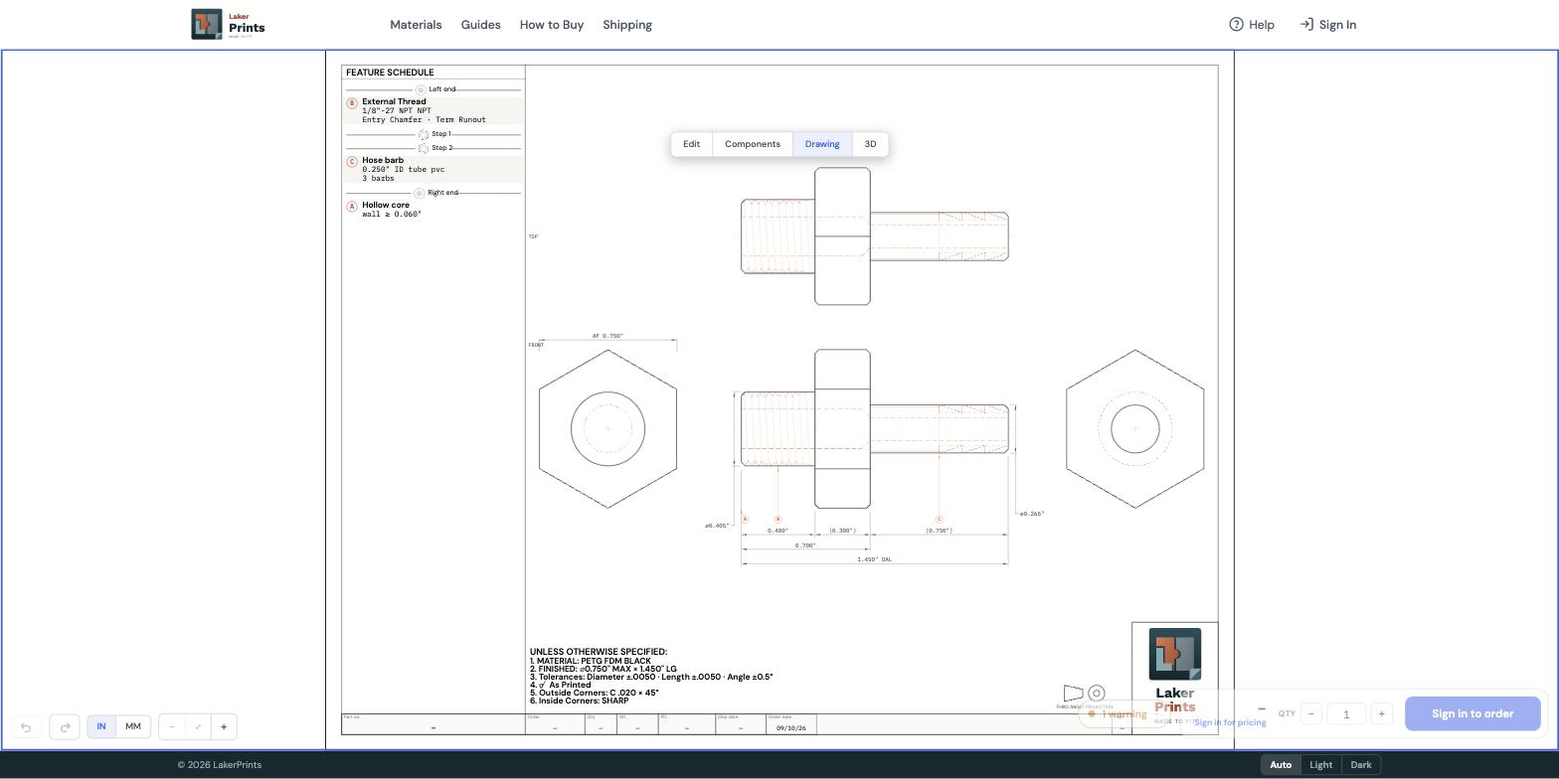This screenshot has width=1559, height=779.
Task: Select the Drawing tab
Action: (x=822, y=144)
